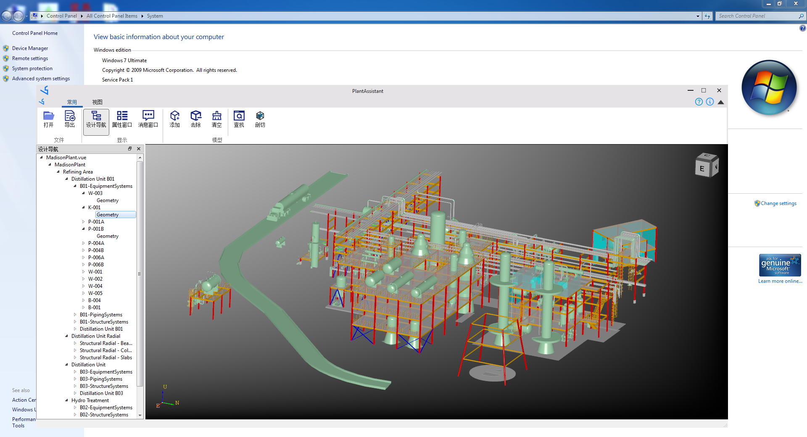Open the address bar history dropdown
This screenshot has width=807, height=437.
point(698,16)
